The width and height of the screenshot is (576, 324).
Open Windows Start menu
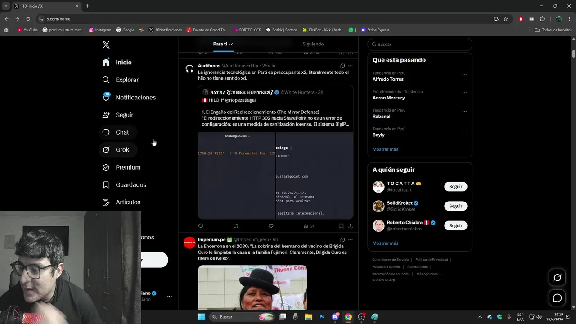(202, 317)
